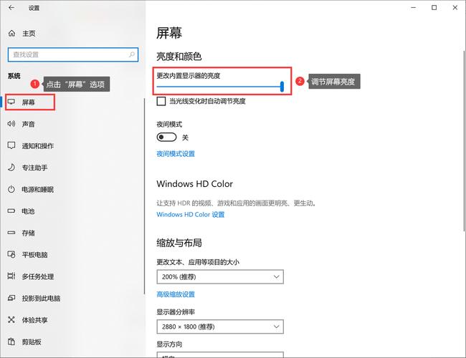Image resolution: width=466 pixels, height=358 pixels.
Task: Open the 显示方向 dropdown at the bottom
Action: [x=220, y=354]
